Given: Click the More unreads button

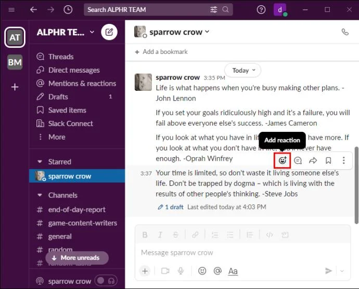Looking at the screenshot, I should (x=77, y=258).
